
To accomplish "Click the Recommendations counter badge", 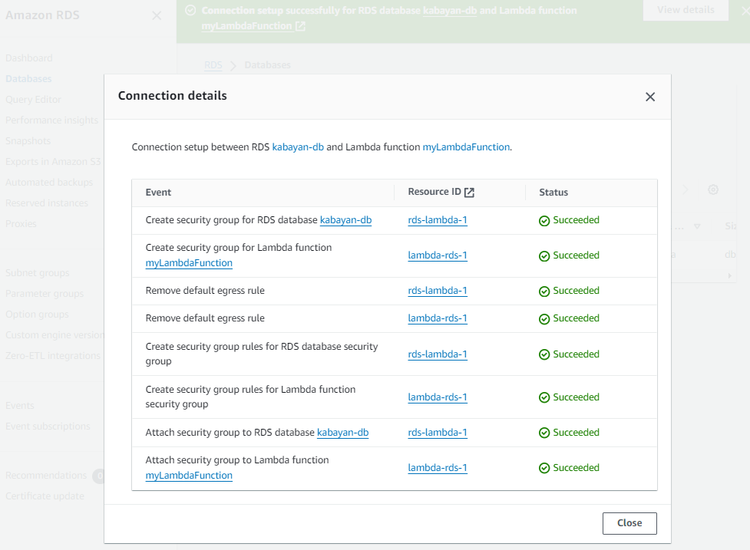I will pos(99,476).
